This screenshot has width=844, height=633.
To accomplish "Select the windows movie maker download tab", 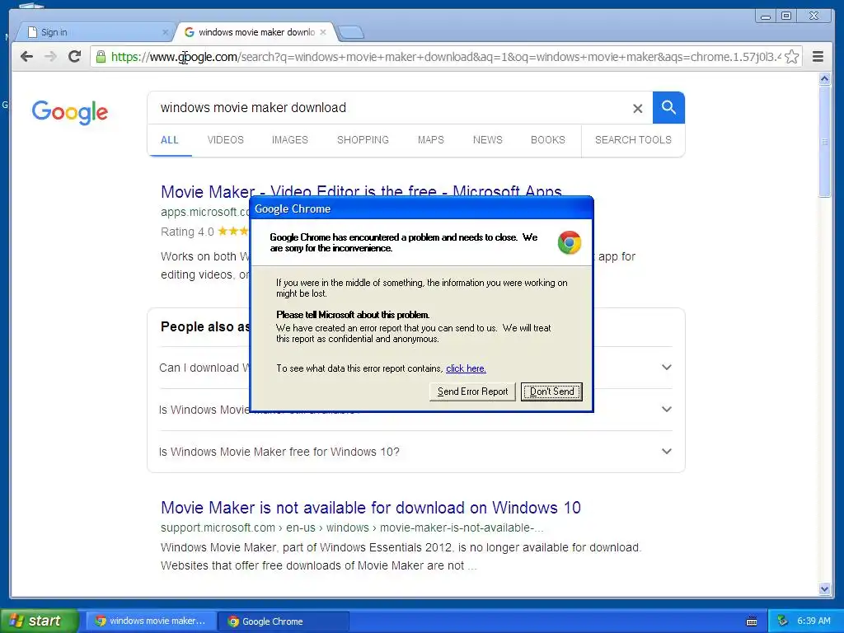I will (x=256, y=32).
